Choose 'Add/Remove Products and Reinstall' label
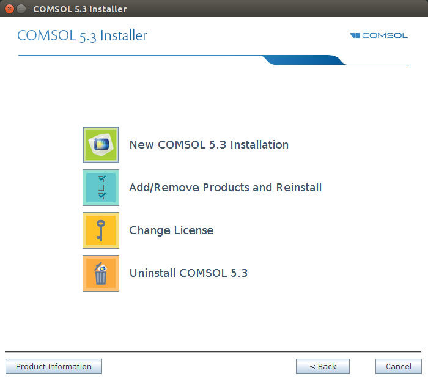This screenshot has width=428, height=379. pos(225,188)
